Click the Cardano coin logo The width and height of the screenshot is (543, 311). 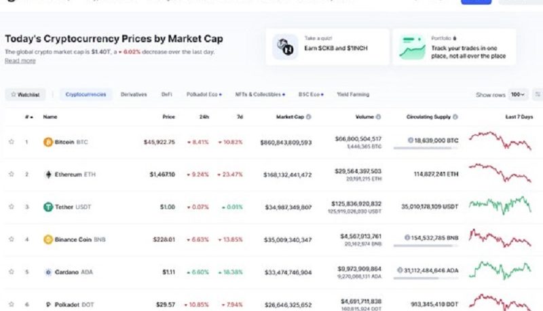(48, 272)
